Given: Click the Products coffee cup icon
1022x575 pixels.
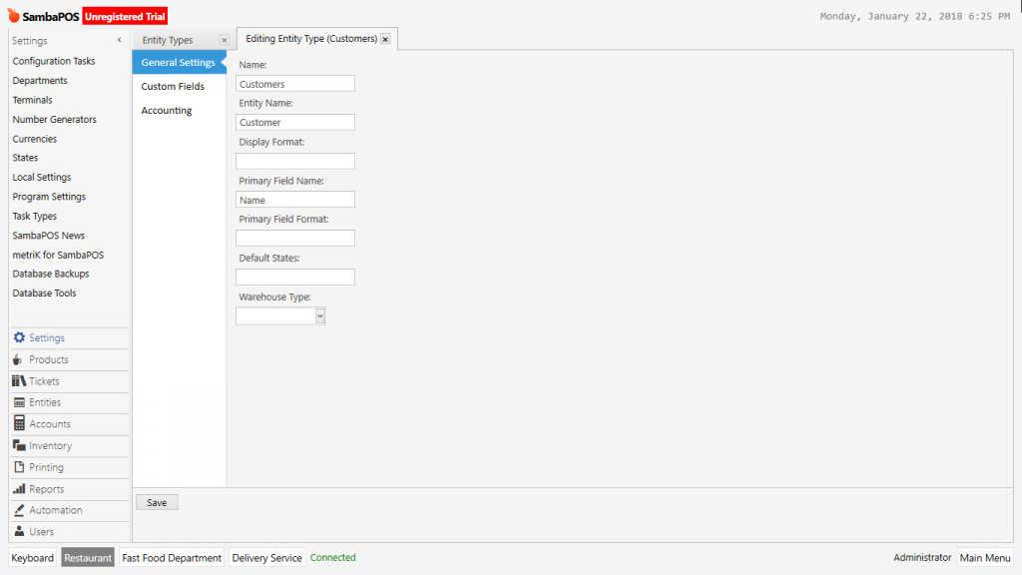Looking at the screenshot, I should (x=18, y=359).
